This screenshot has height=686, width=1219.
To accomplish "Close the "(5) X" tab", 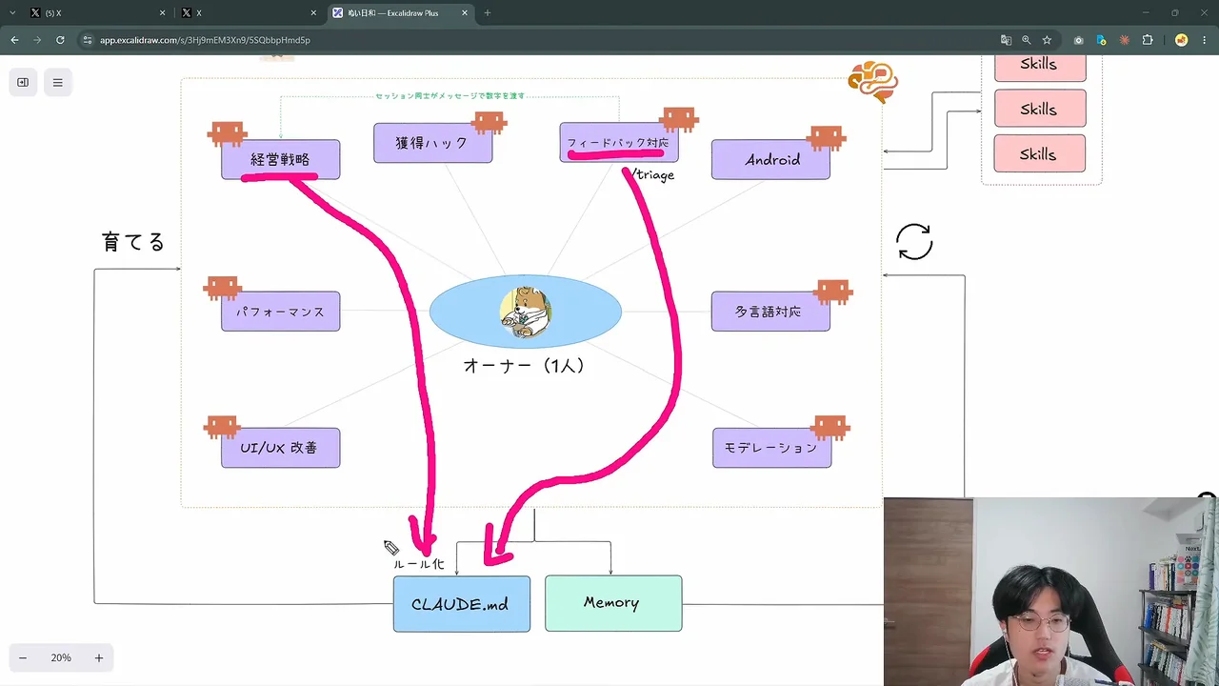I will tap(163, 13).
